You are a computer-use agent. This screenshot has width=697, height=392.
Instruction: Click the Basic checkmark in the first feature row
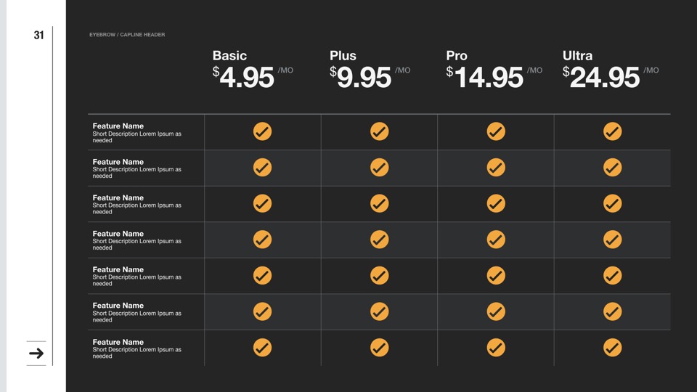(262, 131)
